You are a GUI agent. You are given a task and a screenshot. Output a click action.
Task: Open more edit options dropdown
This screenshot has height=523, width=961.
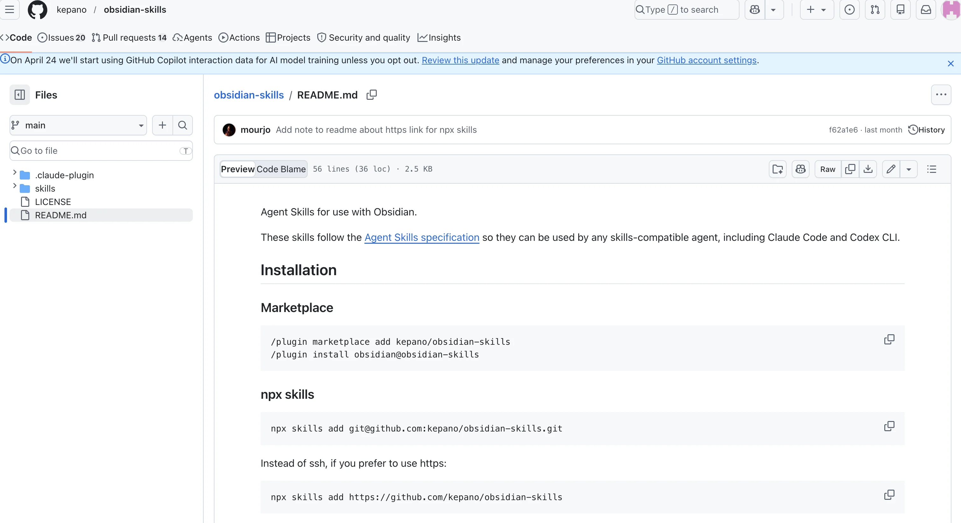click(909, 169)
